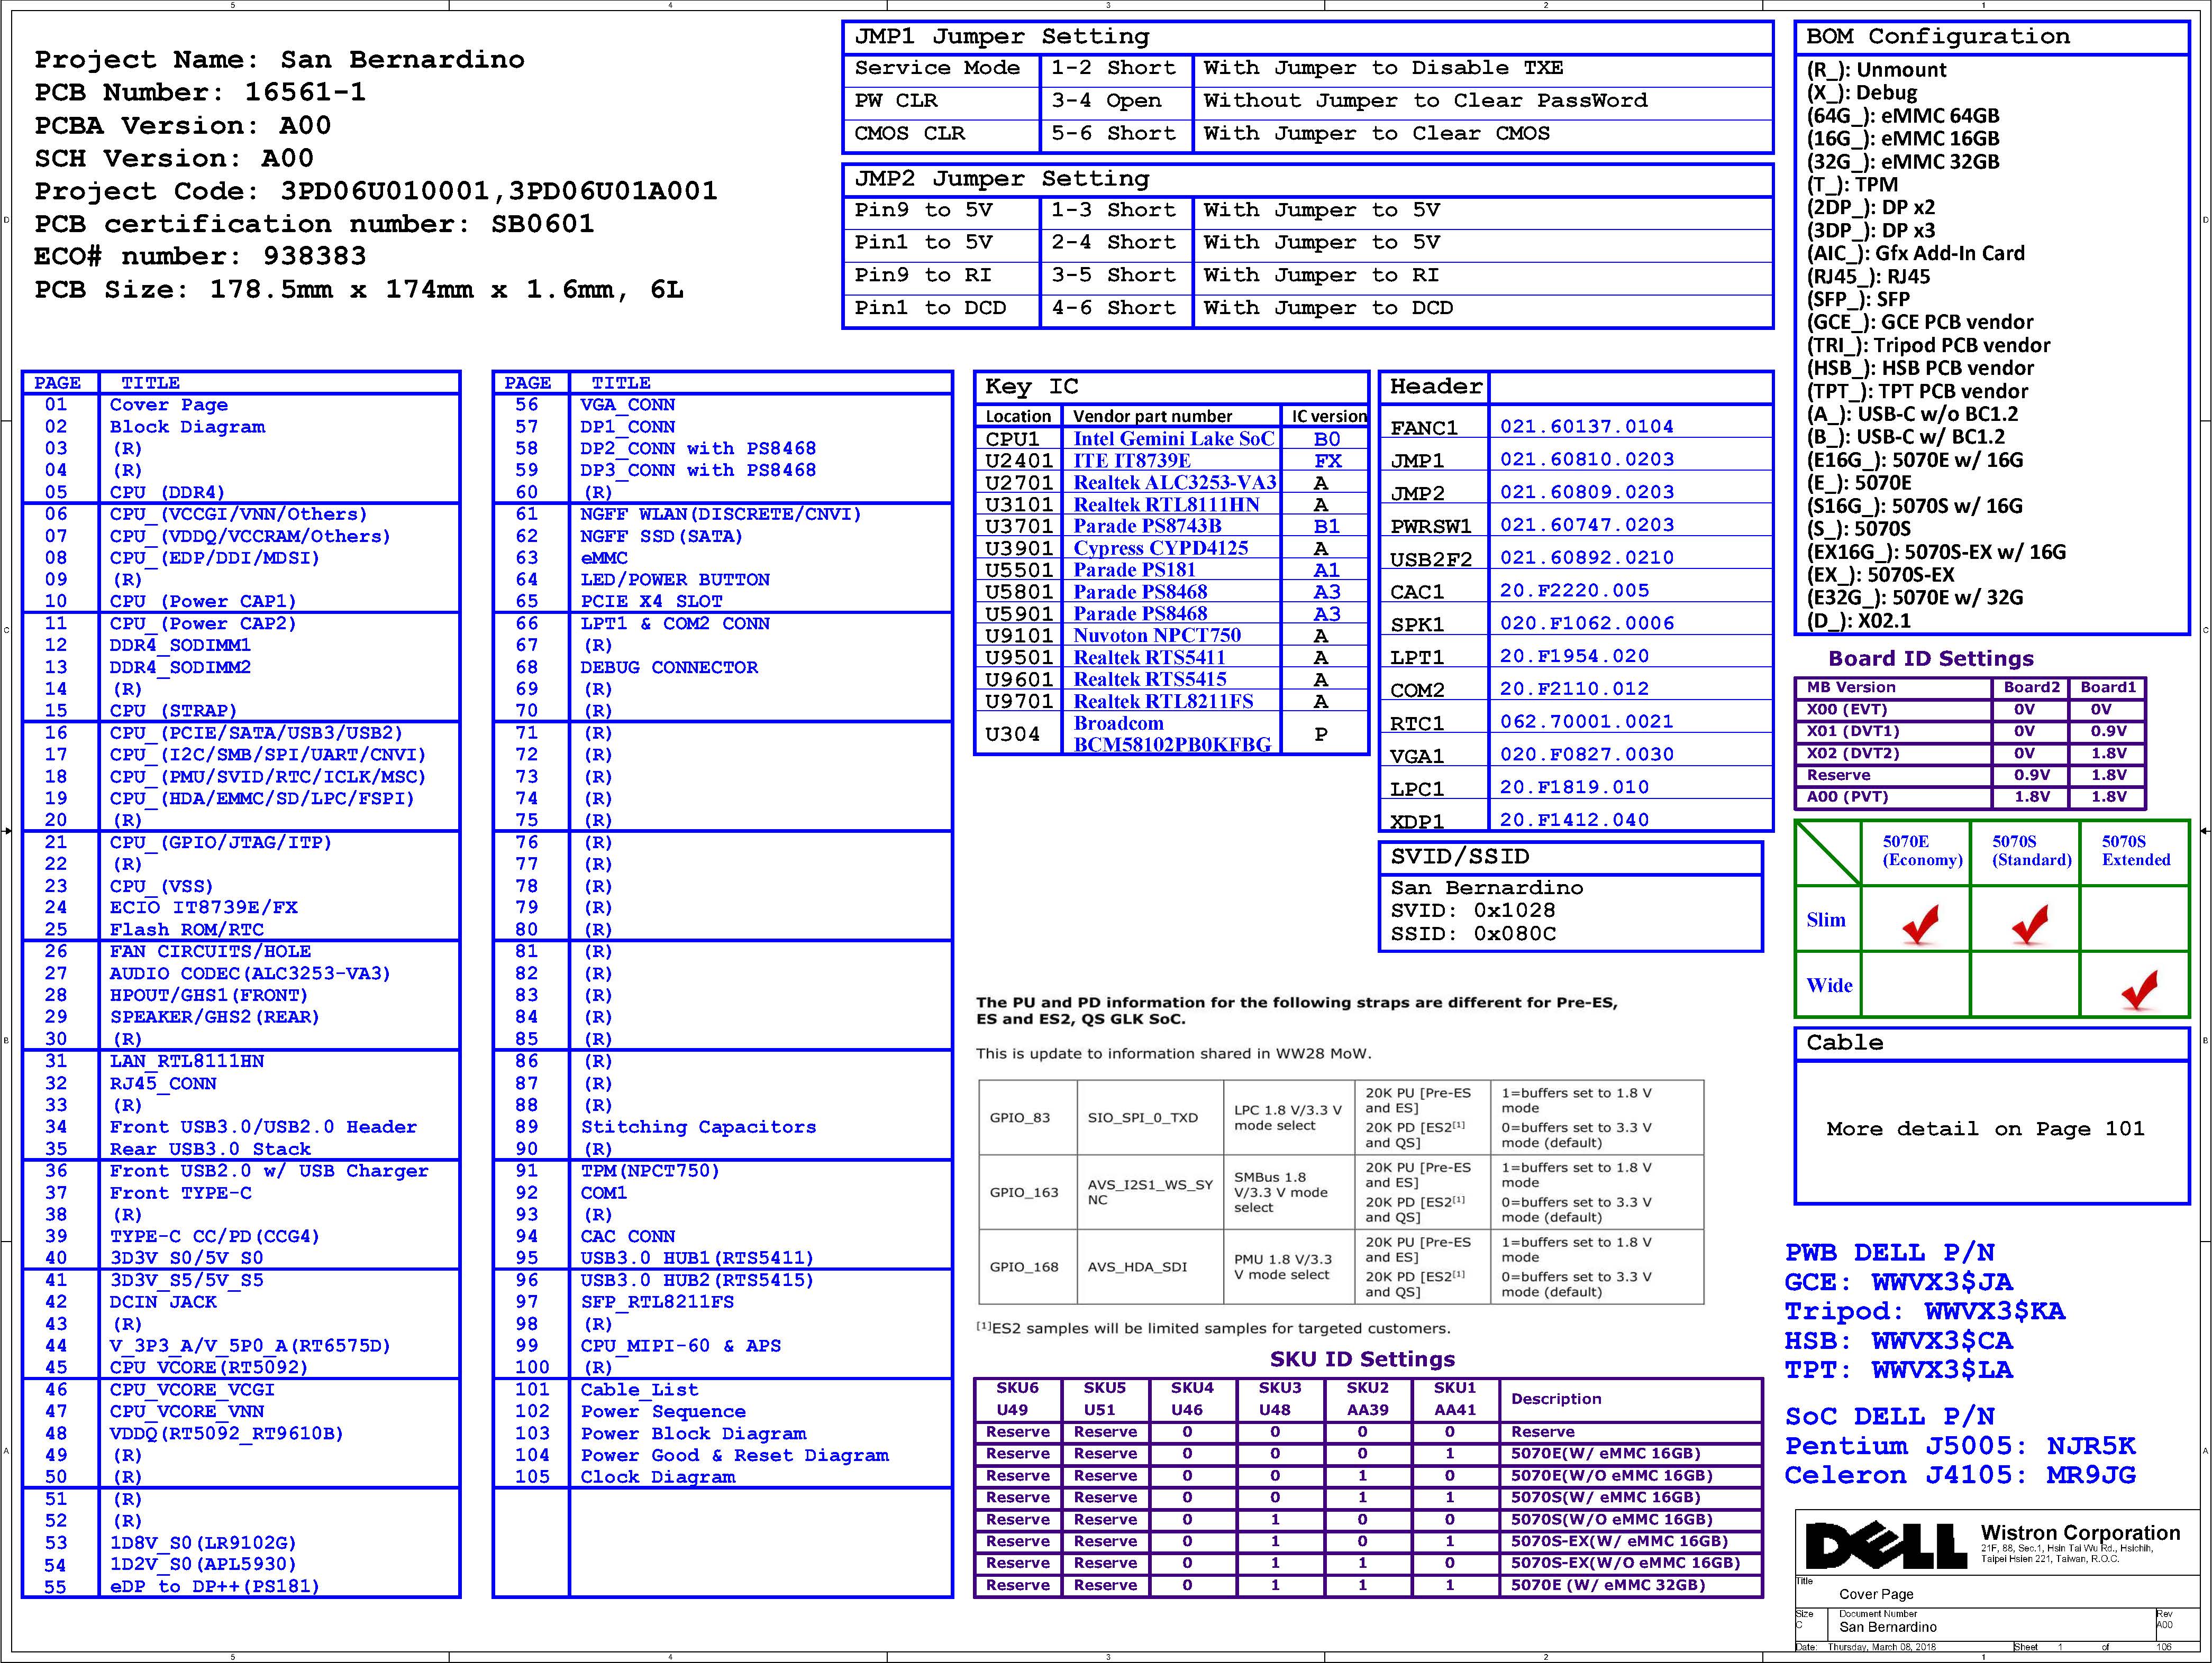Image resolution: width=2212 pixels, height=1663 pixels.
Task: Click 'eDP to DP++(PS181)' page title
Action: (215, 1587)
